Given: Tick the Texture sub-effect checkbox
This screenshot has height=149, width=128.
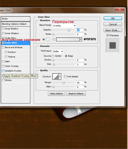Looking at the screenshot, I should tap(6, 57).
